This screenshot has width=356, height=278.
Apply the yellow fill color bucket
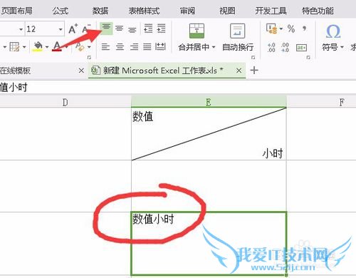[x=38, y=46]
